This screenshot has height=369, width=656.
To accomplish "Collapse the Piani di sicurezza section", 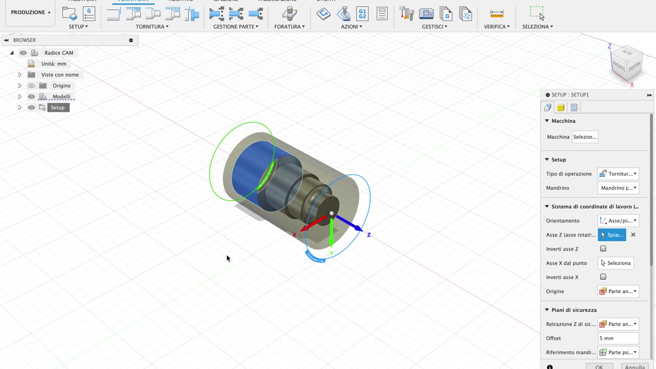I will pyautogui.click(x=547, y=310).
